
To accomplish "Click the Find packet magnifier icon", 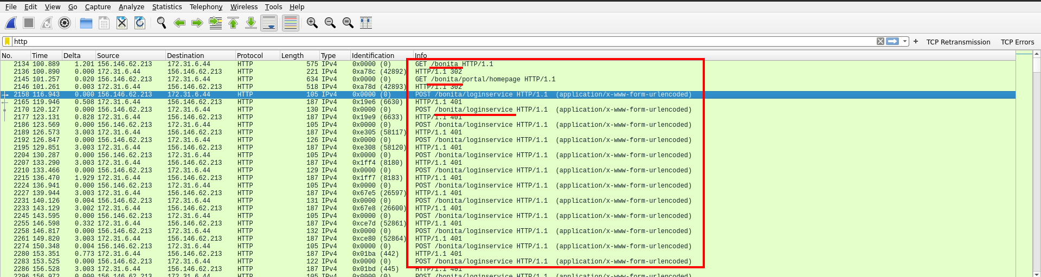I will [x=161, y=23].
